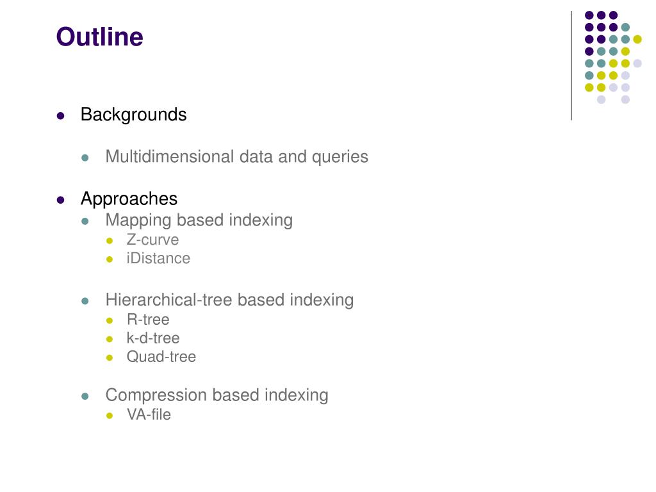Click yellow bullet before Z-curve

click(110, 241)
